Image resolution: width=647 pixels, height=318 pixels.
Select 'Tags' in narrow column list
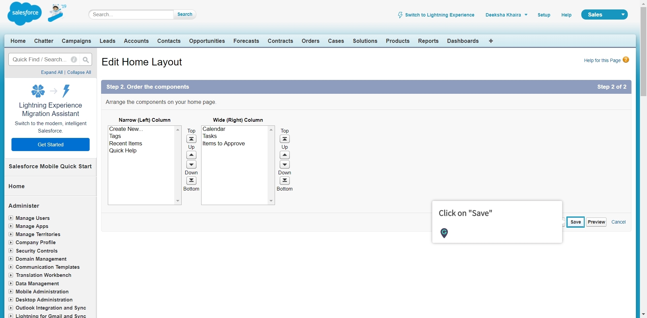141,136
